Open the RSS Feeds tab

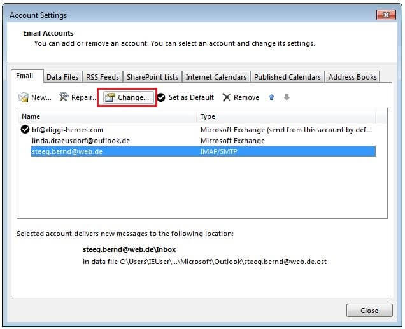point(103,77)
